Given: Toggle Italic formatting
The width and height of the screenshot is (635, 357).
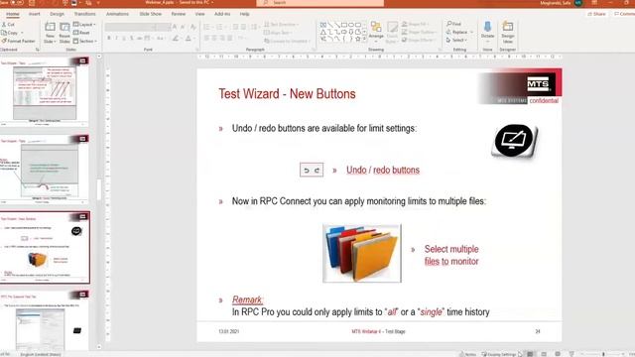Looking at the screenshot, I should click(x=117, y=38).
